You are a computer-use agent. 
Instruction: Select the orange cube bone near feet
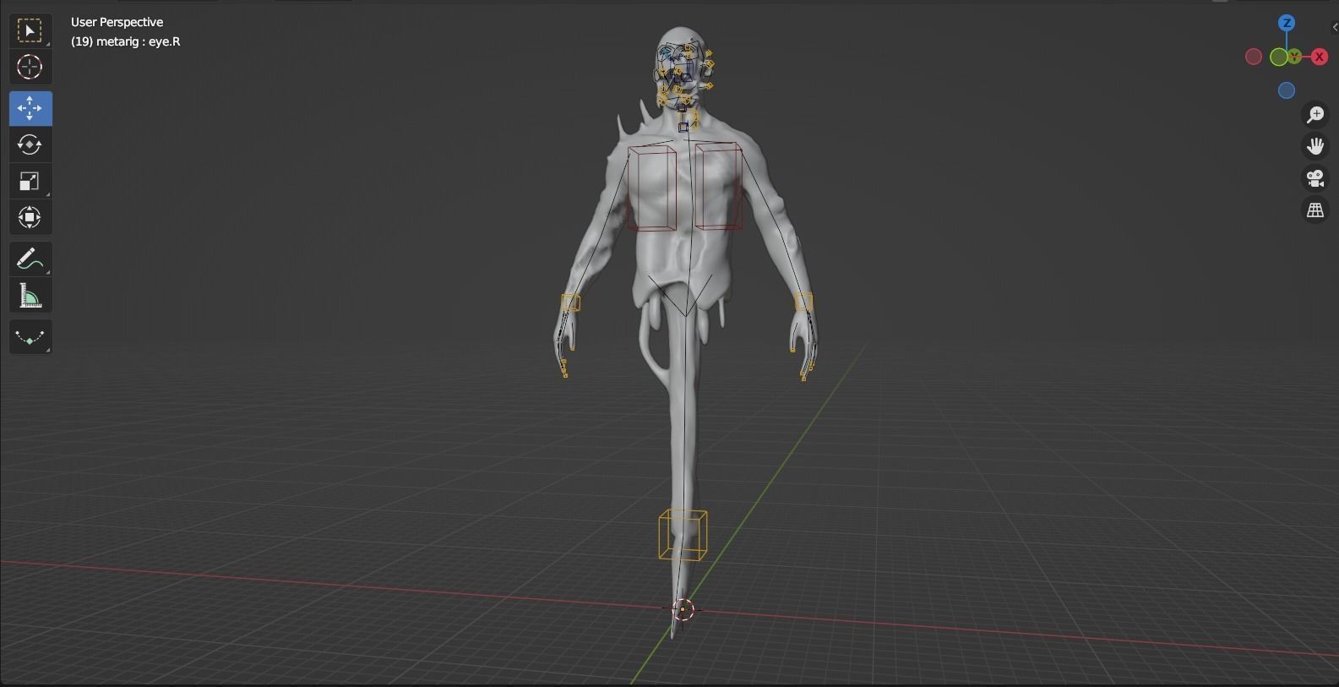pos(683,534)
